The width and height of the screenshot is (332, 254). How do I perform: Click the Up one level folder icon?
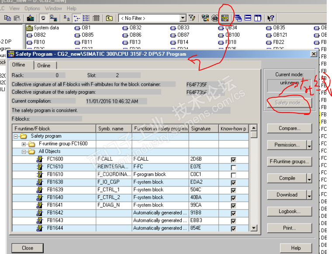[109, 18]
